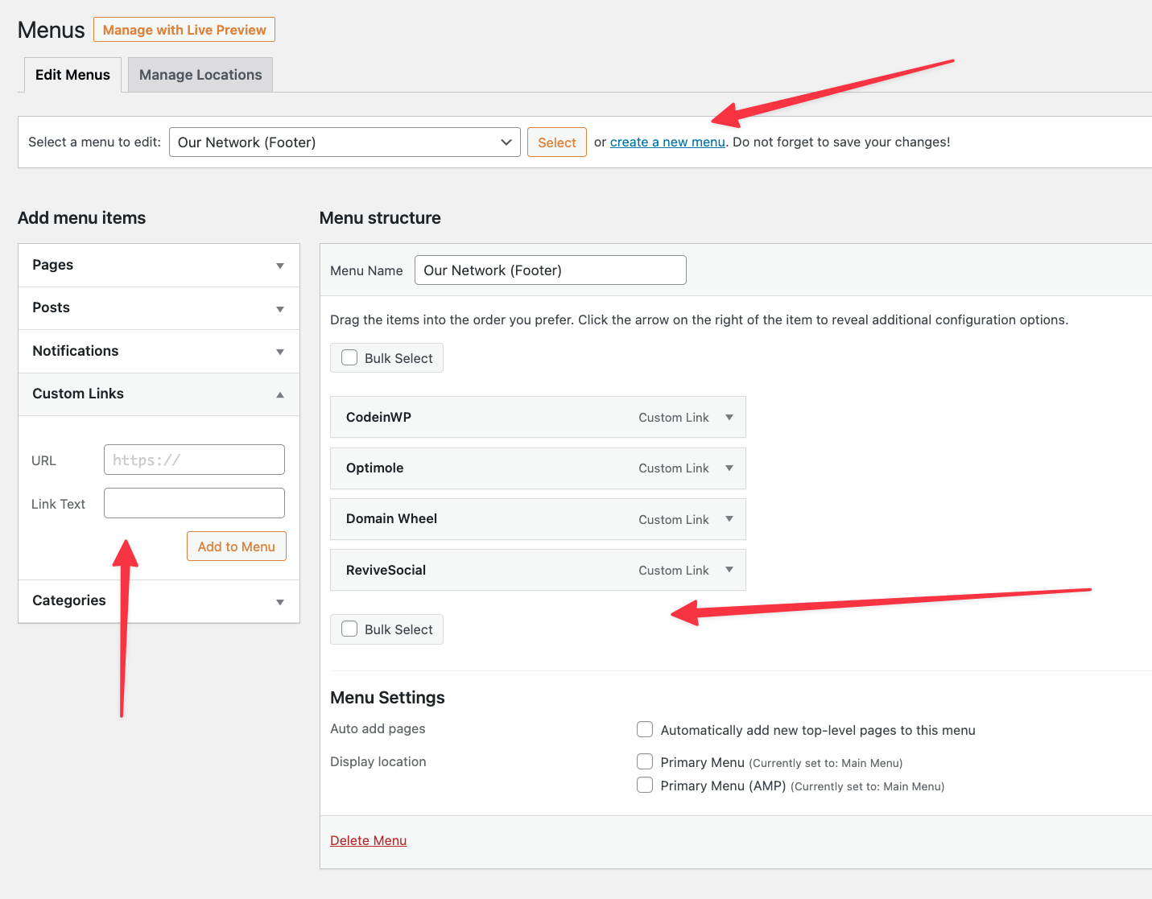Check the top Bulk Select checkbox

tap(349, 358)
